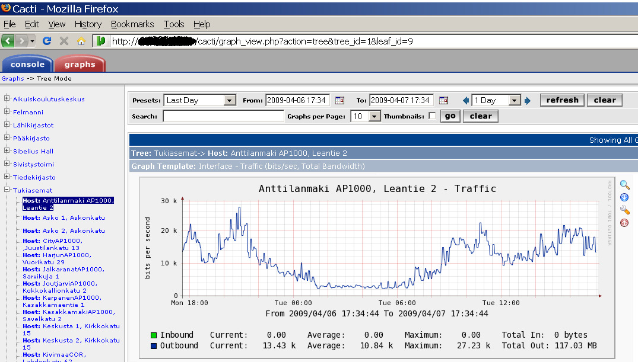Screen dimensions: 638x362
Task: Click the Search text field
Action: (223, 116)
